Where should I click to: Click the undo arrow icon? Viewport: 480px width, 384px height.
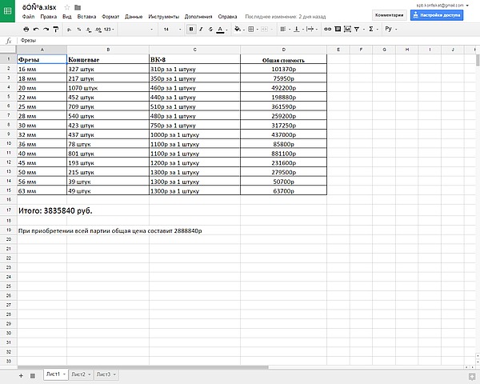(x=34, y=29)
